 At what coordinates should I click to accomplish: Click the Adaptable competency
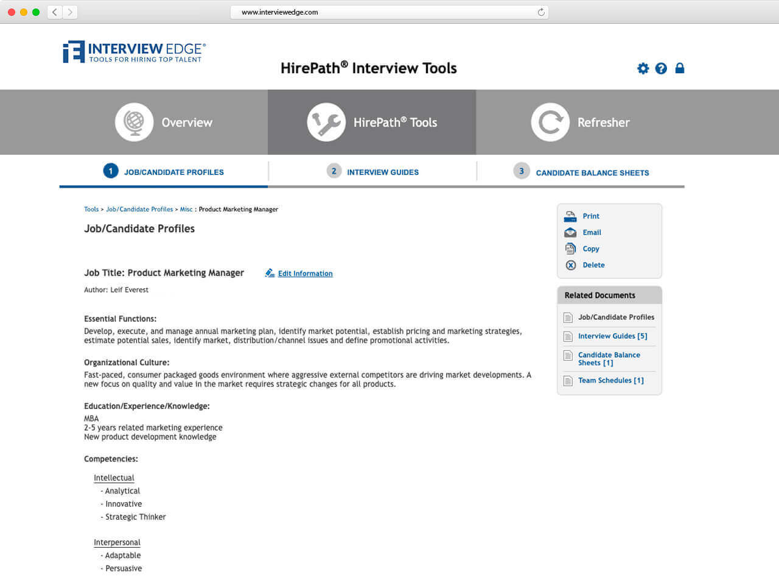123,556
